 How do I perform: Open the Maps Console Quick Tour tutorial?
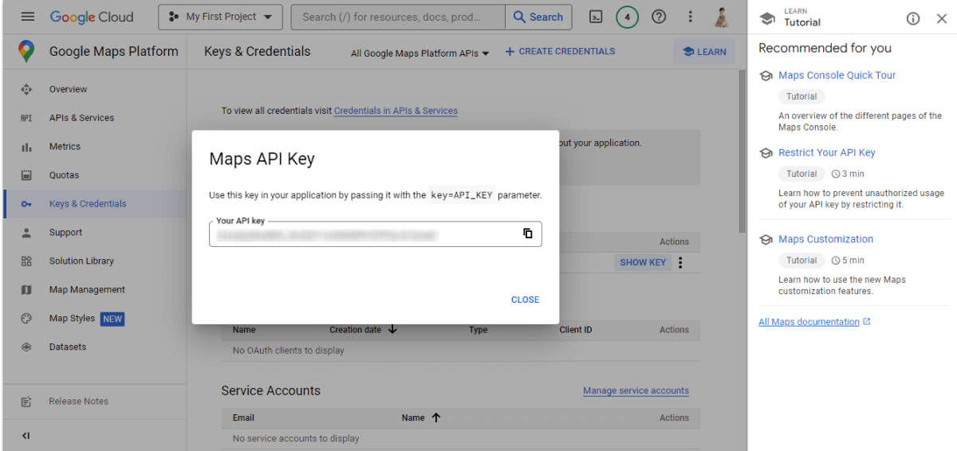click(837, 75)
